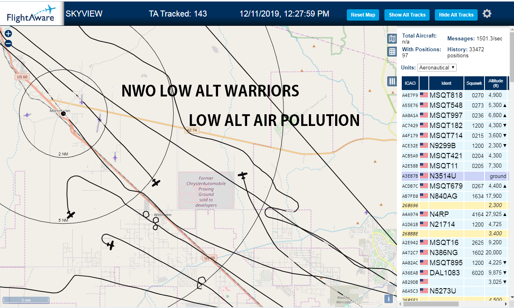Click the Former Chrysler Proving Ground area

click(x=206, y=190)
